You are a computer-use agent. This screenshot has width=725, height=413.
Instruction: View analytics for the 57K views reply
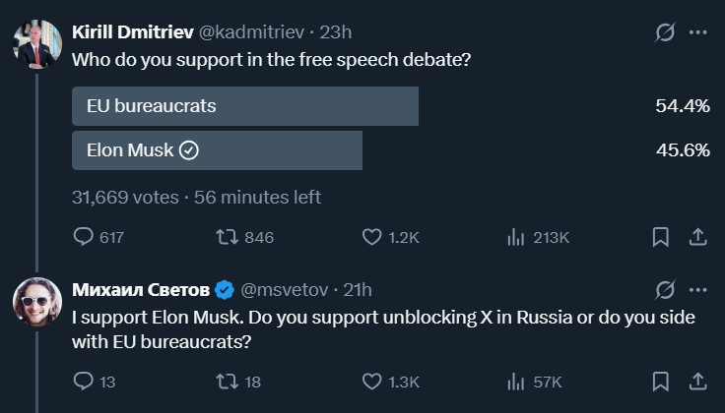pos(514,381)
